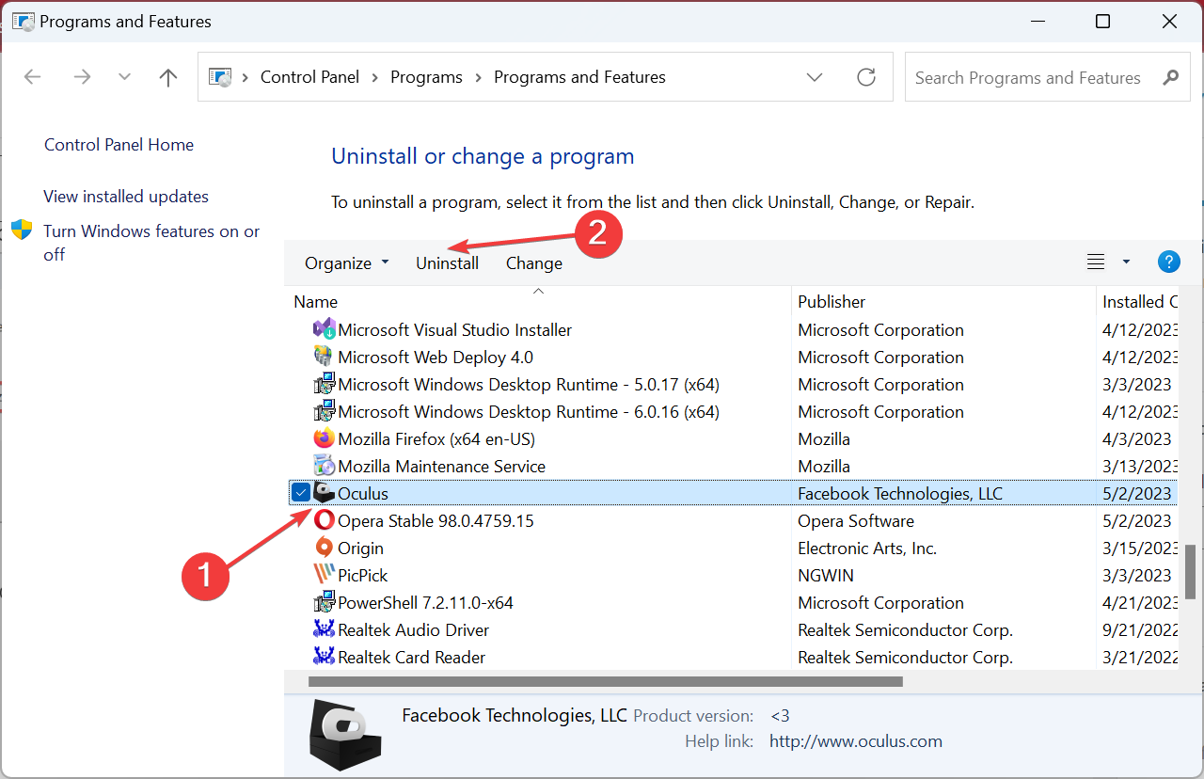Screen dimensions: 1204x779
Task: Click the Desktop Runtime 5.0.17 installer icon
Action: click(324, 384)
